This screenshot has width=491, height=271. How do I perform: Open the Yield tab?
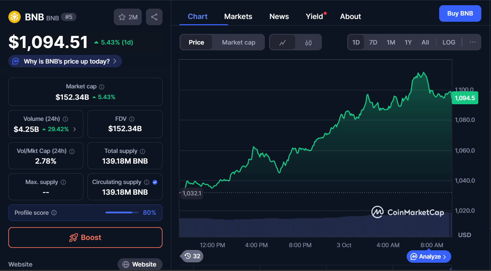click(x=314, y=17)
